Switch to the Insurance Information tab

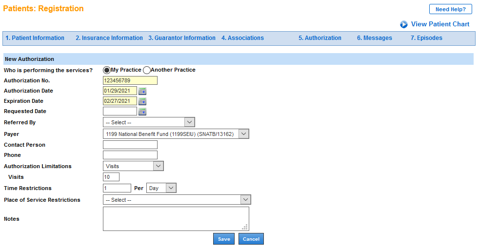pyautogui.click(x=109, y=38)
